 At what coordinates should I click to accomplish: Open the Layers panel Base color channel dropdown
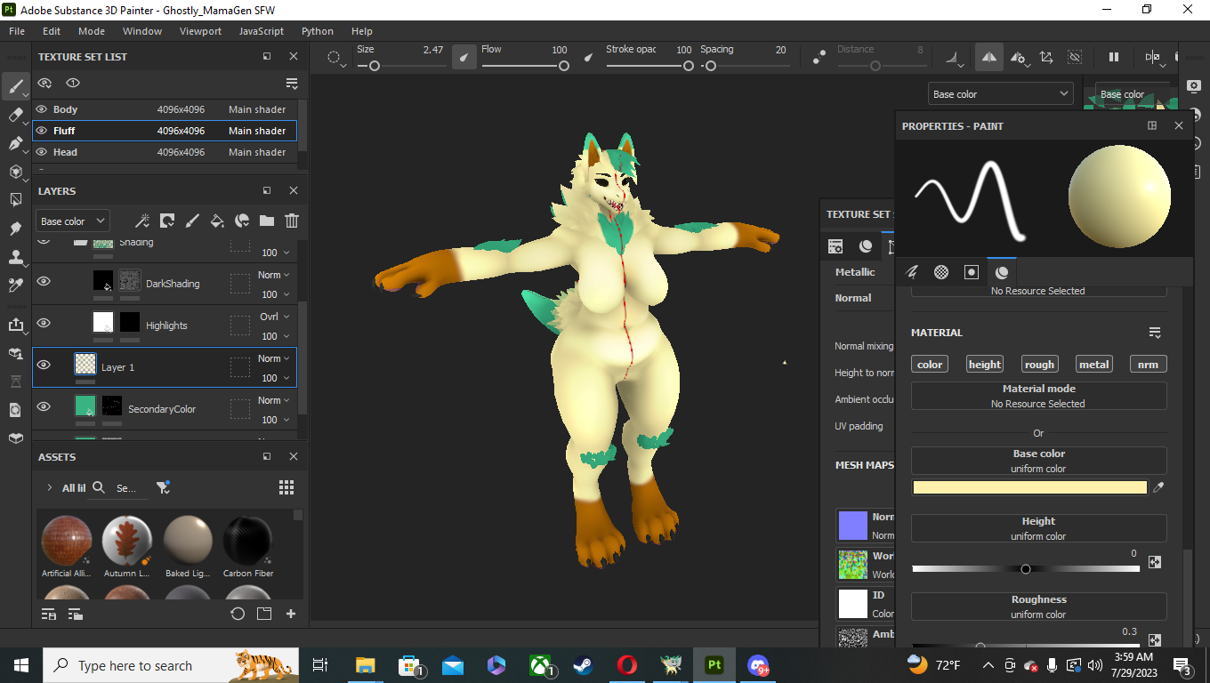pos(72,221)
